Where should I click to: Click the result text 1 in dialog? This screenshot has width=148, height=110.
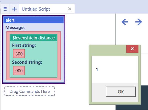(x=97, y=70)
